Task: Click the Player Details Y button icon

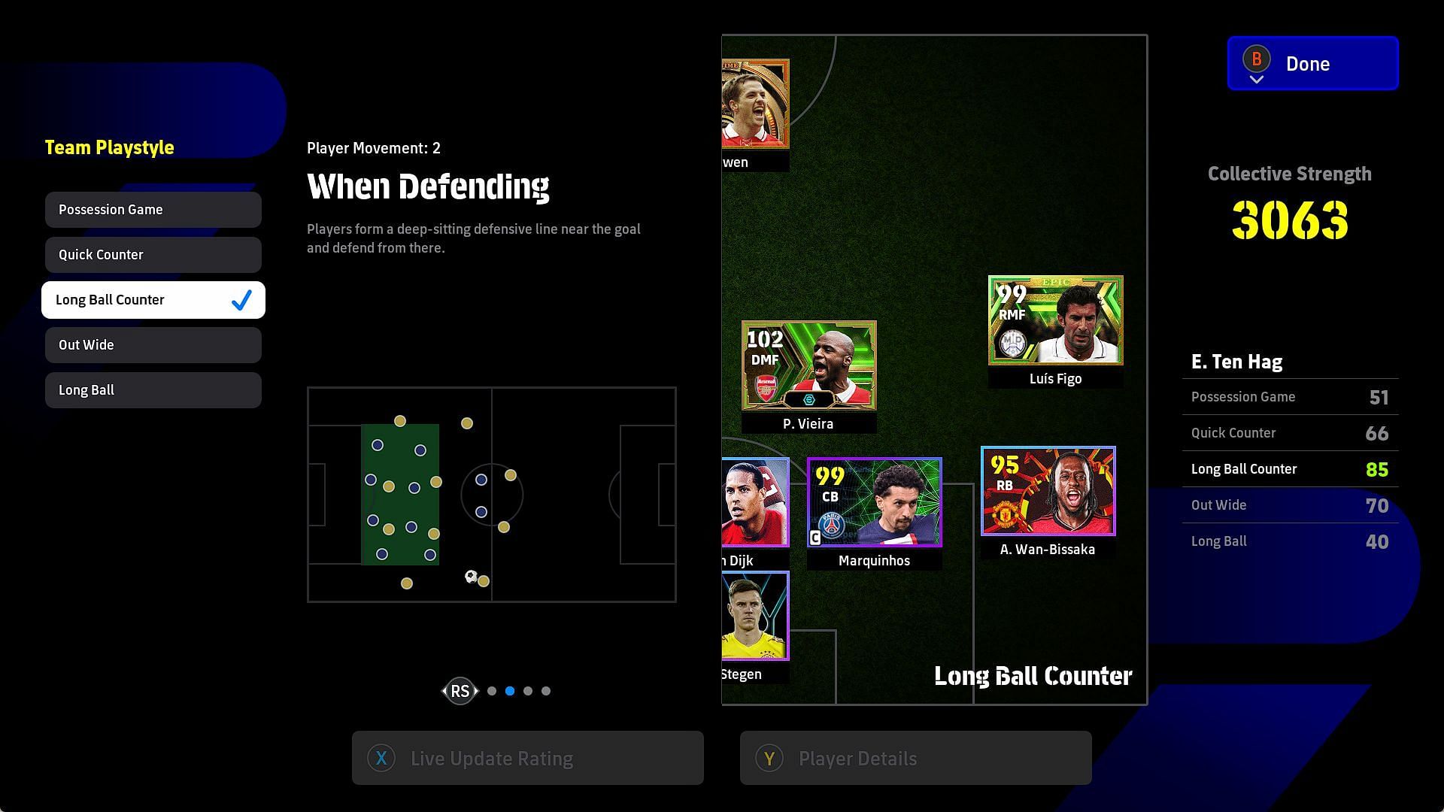Action: click(x=771, y=759)
